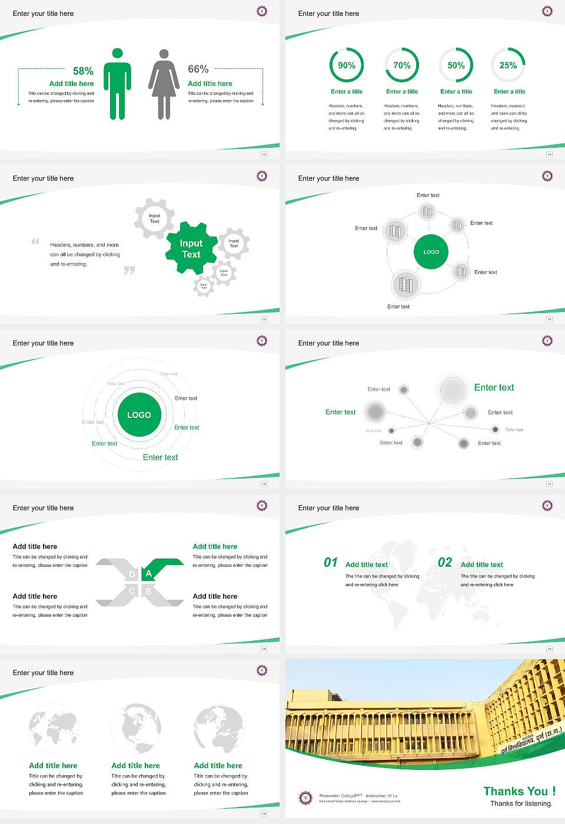Image resolution: width=565 pixels, height=824 pixels.
Task: Click the Thanks for listening. subtitle
Action: click(x=521, y=803)
